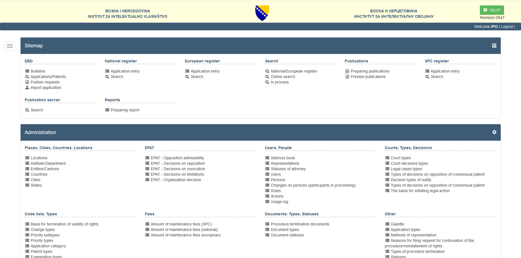521x258 pixels.
Task: Open the States list
Action: [x=36, y=185]
